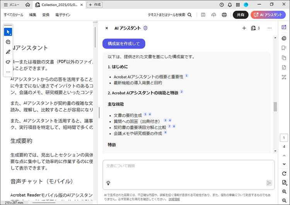Click the 作成 create button

click(x=95, y=5)
